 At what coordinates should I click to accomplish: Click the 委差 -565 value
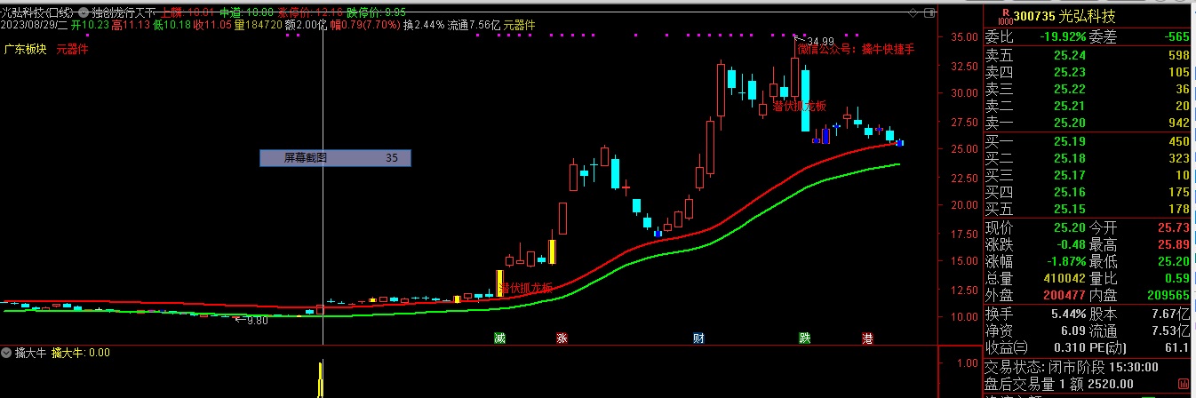1176,37
